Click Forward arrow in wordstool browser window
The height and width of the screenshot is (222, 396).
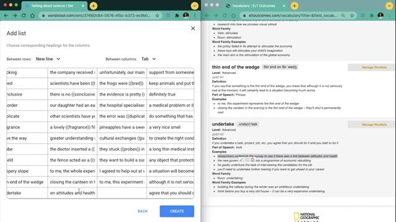pyautogui.click(x=15, y=15)
